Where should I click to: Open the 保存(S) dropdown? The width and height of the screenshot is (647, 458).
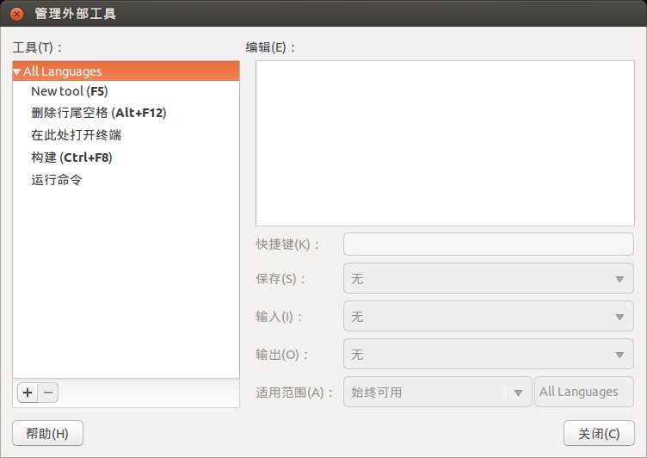point(488,279)
